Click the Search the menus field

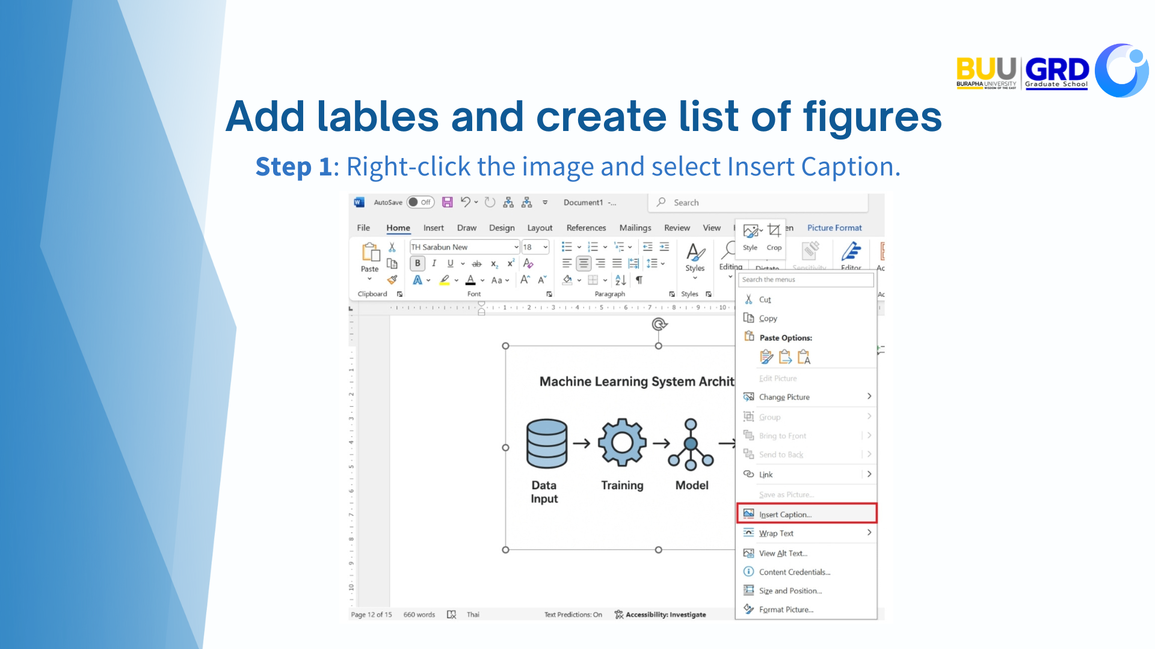[805, 279]
